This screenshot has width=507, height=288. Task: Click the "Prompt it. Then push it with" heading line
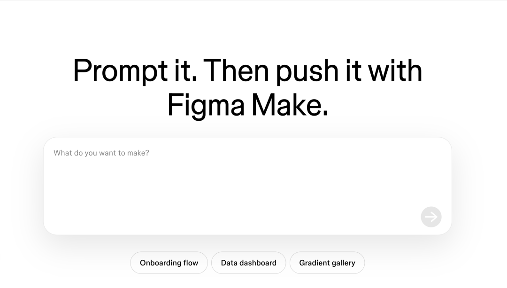tap(248, 71)
